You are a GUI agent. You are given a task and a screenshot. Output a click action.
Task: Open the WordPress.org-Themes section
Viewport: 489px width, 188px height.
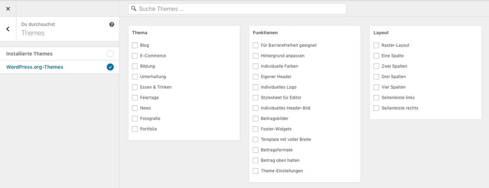pos(35,67)
